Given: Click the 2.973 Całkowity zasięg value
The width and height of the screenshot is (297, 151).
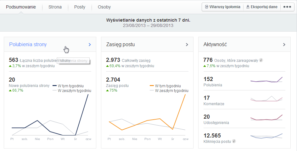Looking at the screenshot, I should 113,60.
